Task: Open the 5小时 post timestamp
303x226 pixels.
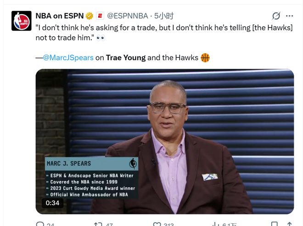Action: coord(164,16)
